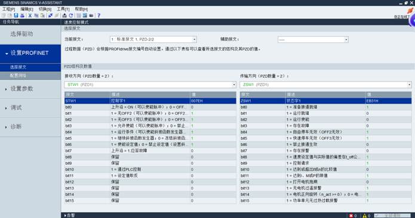
Task: Expand the 设置参数 navigation section
Action: click(x=6, y=89)
